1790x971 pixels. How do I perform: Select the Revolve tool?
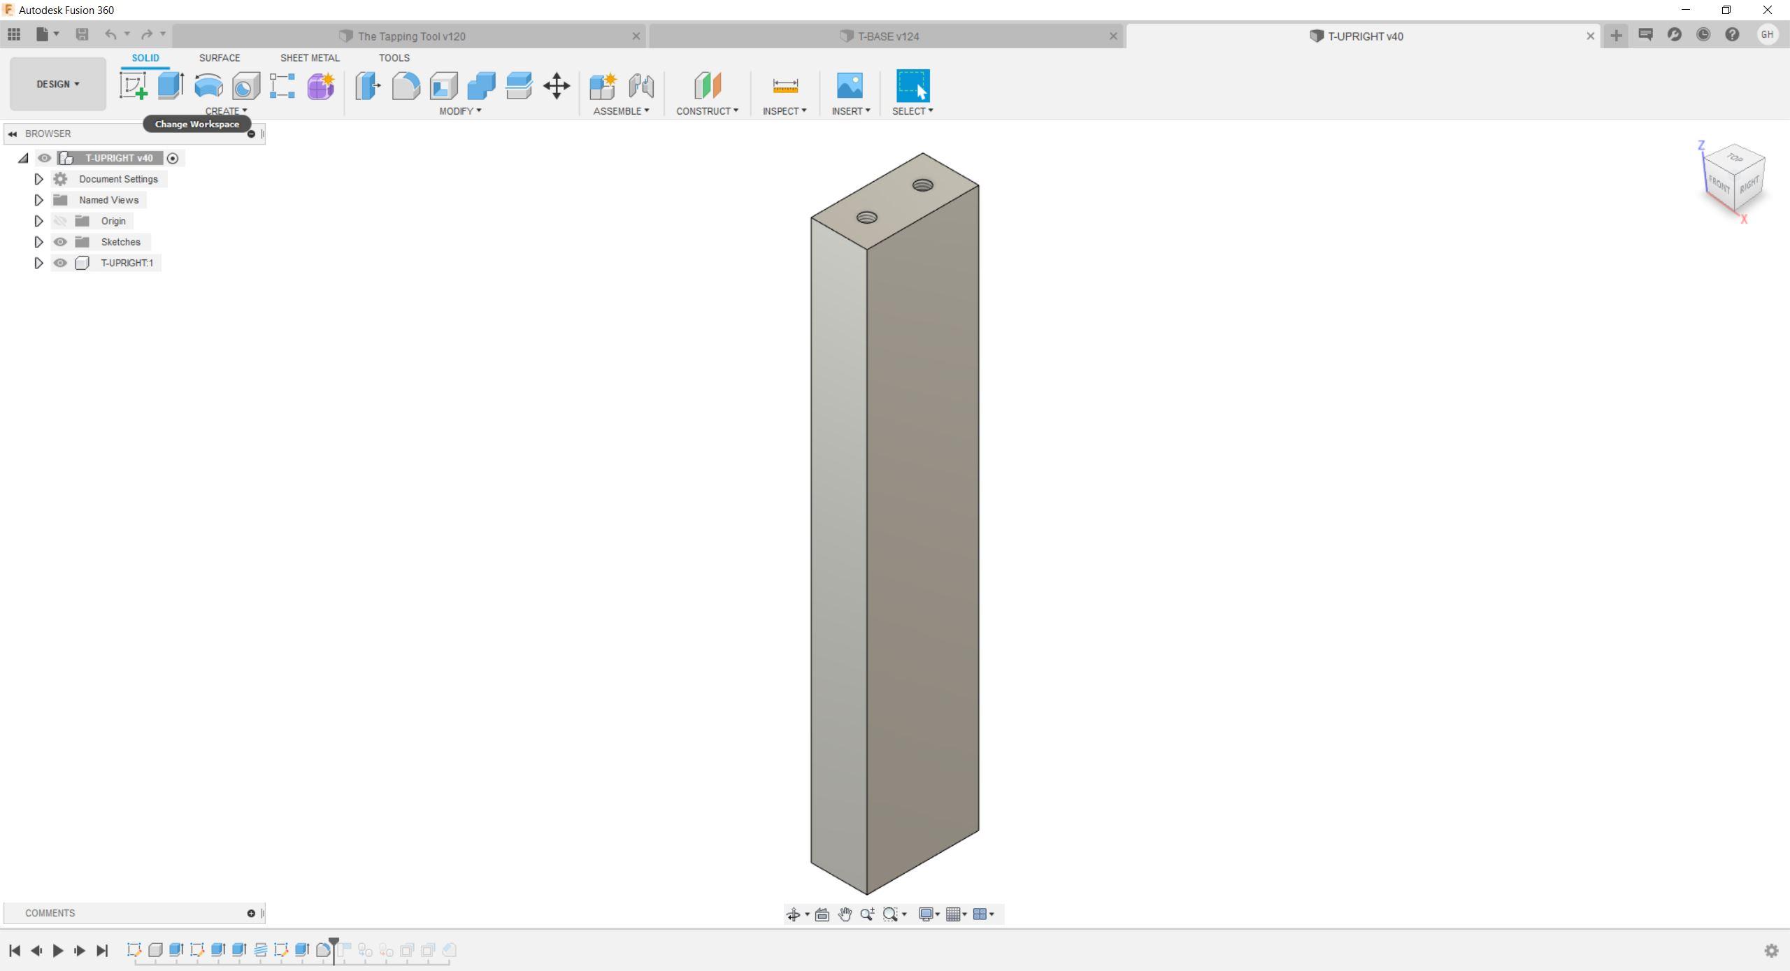coord(209,85)
